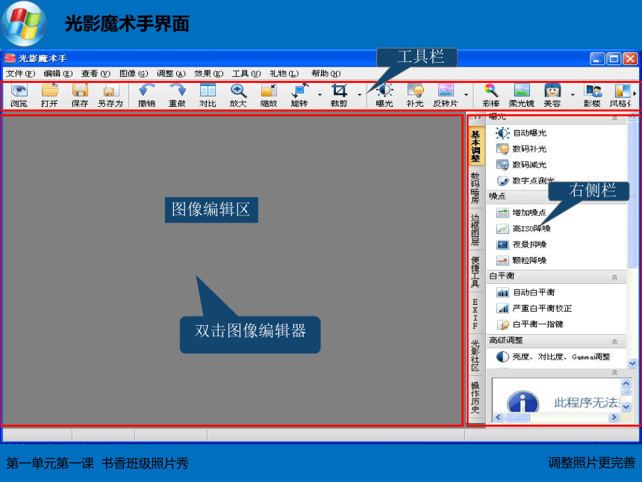Image resolution: width=642 pixels, height=482 pixels.
Task: Click the blue info icon
Action: click(x=523, y=402)
